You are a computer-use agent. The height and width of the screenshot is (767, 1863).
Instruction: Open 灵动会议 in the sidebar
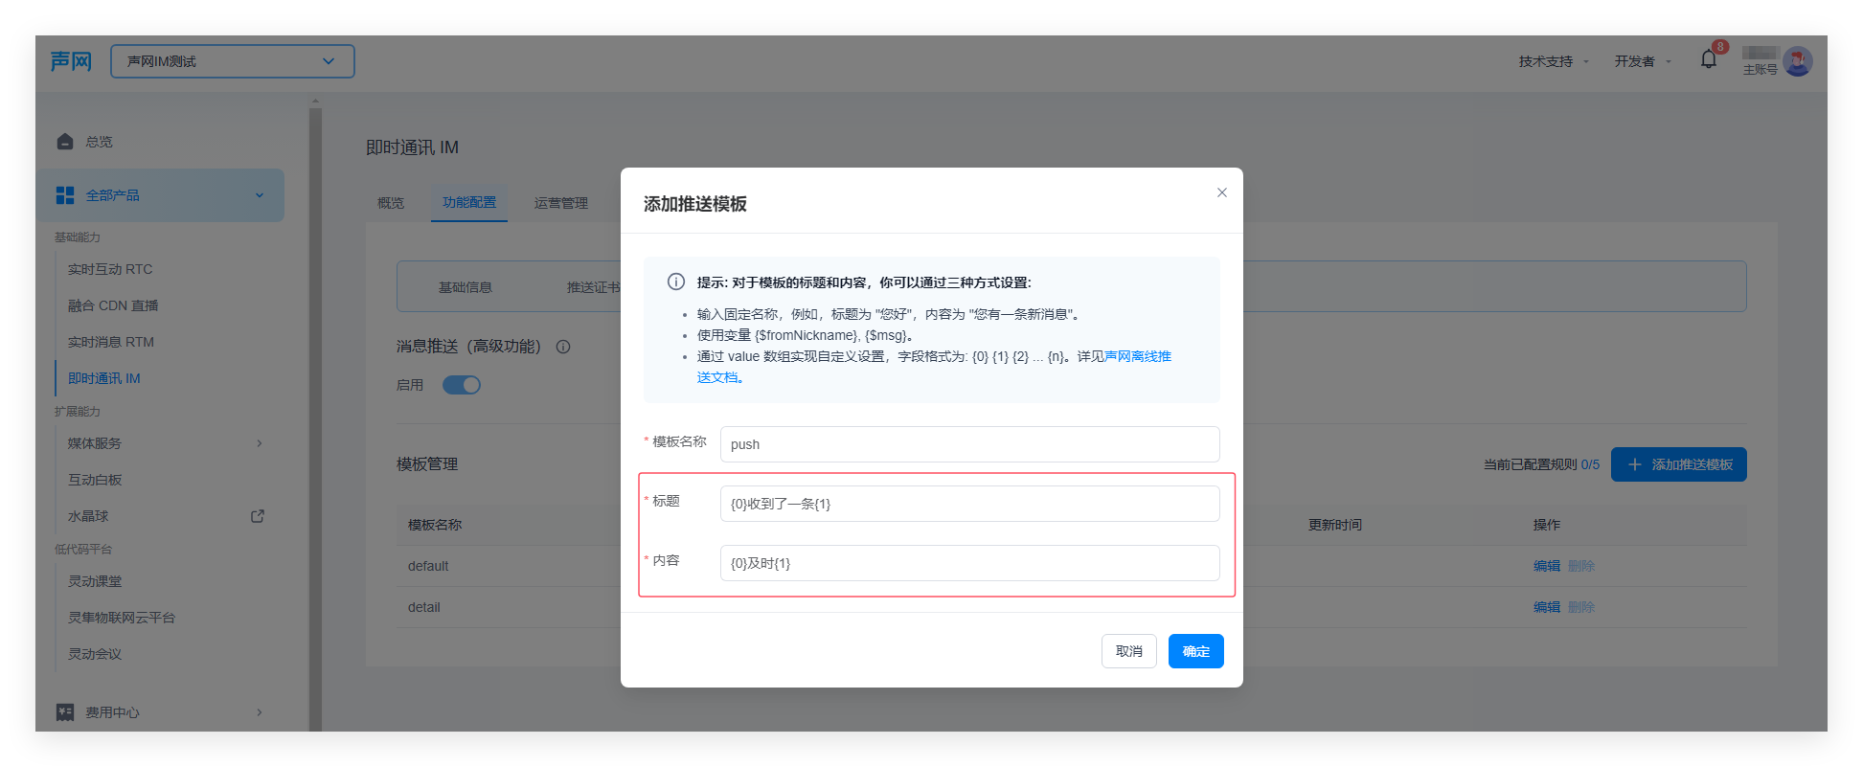(95, 654)
